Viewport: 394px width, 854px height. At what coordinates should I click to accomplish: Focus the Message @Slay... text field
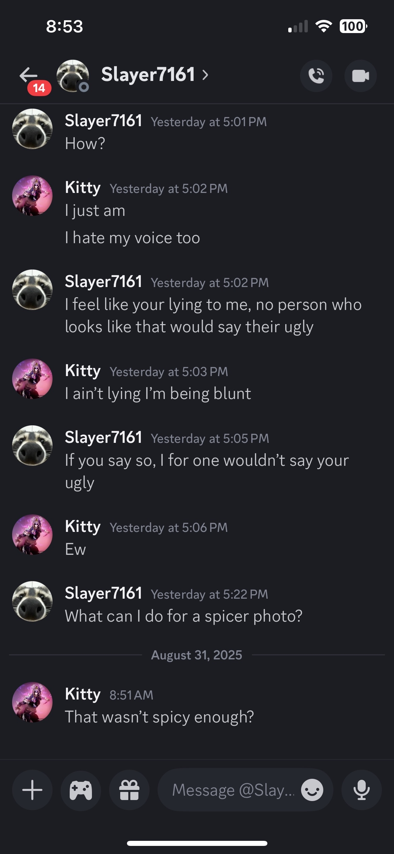(x=232, y=790)
